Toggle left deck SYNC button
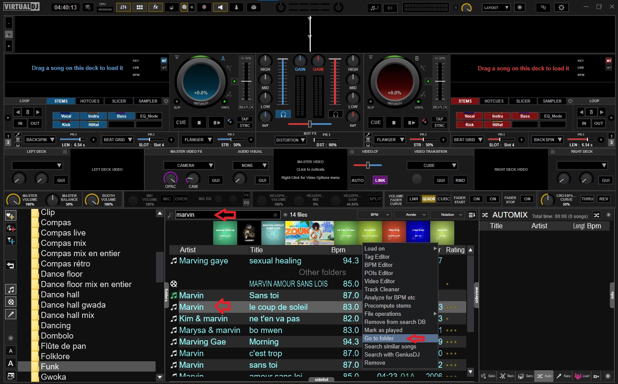The image size is (618, 384). point(245,125)
